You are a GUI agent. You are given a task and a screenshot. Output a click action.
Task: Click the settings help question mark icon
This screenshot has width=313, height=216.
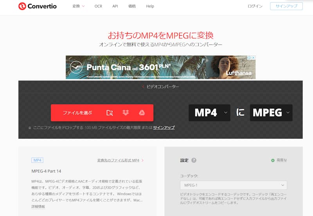pyautogui.click(x=194, y=160)
